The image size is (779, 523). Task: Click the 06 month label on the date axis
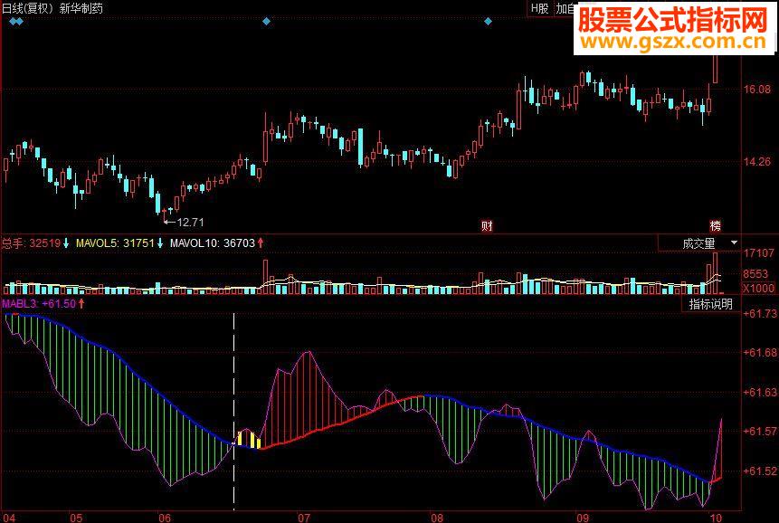coord(165,518)
